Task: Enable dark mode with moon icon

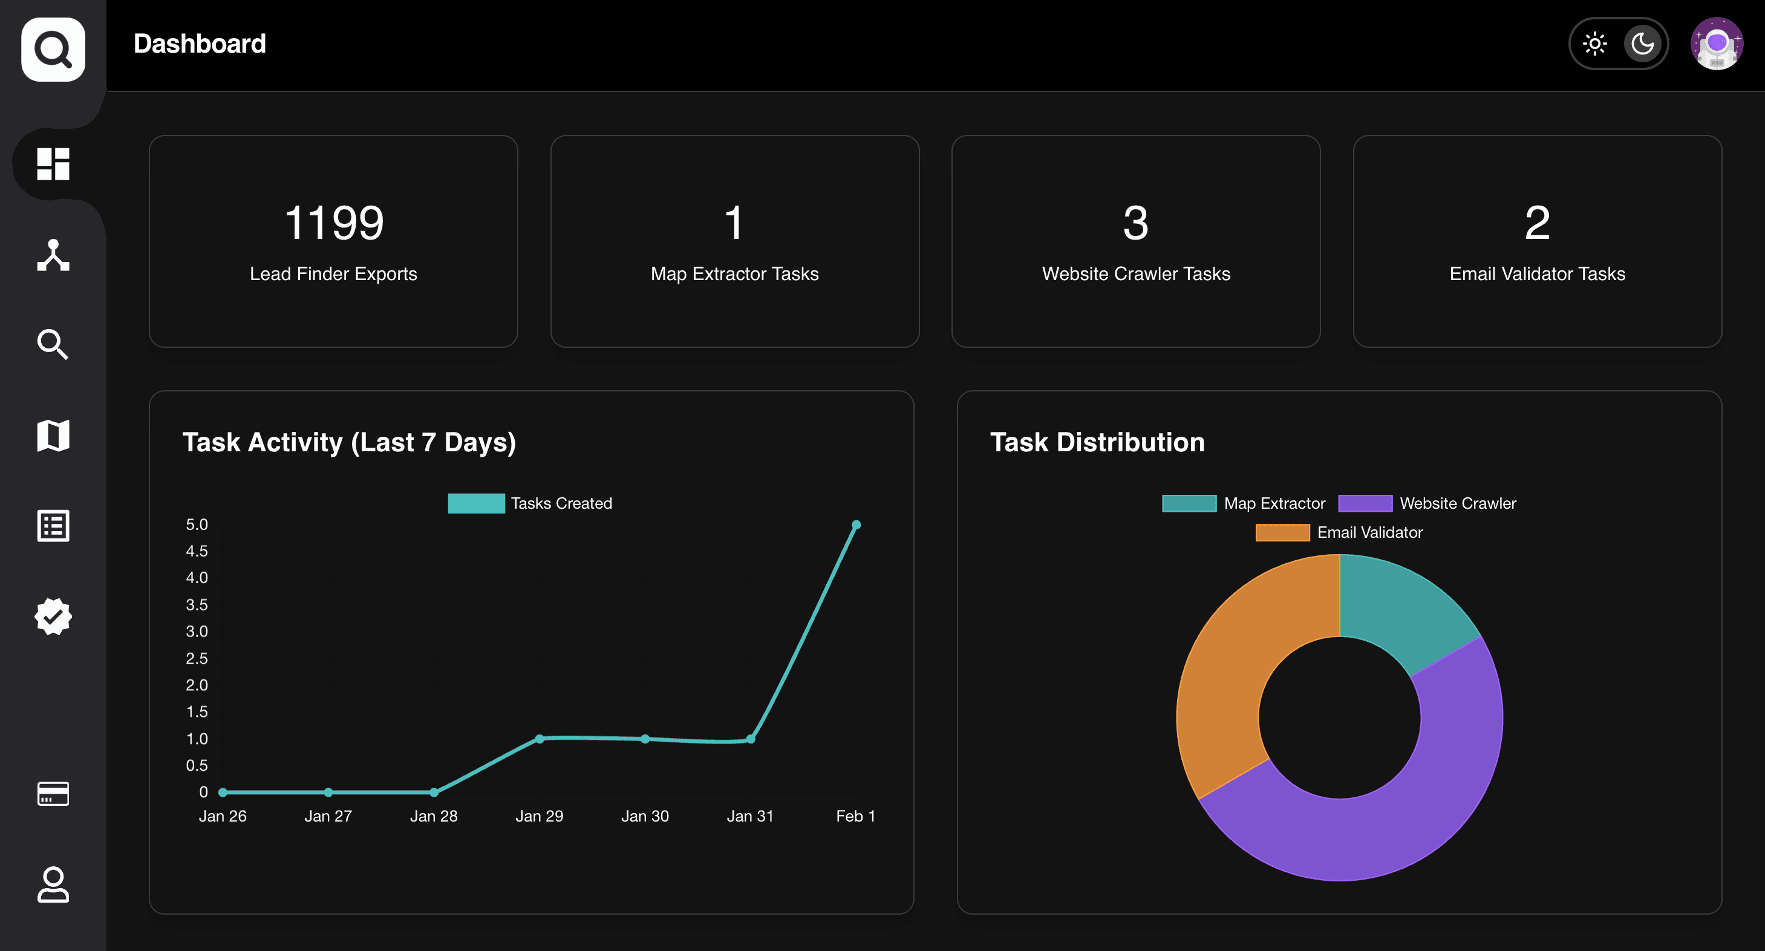Action: (1642, 43)
